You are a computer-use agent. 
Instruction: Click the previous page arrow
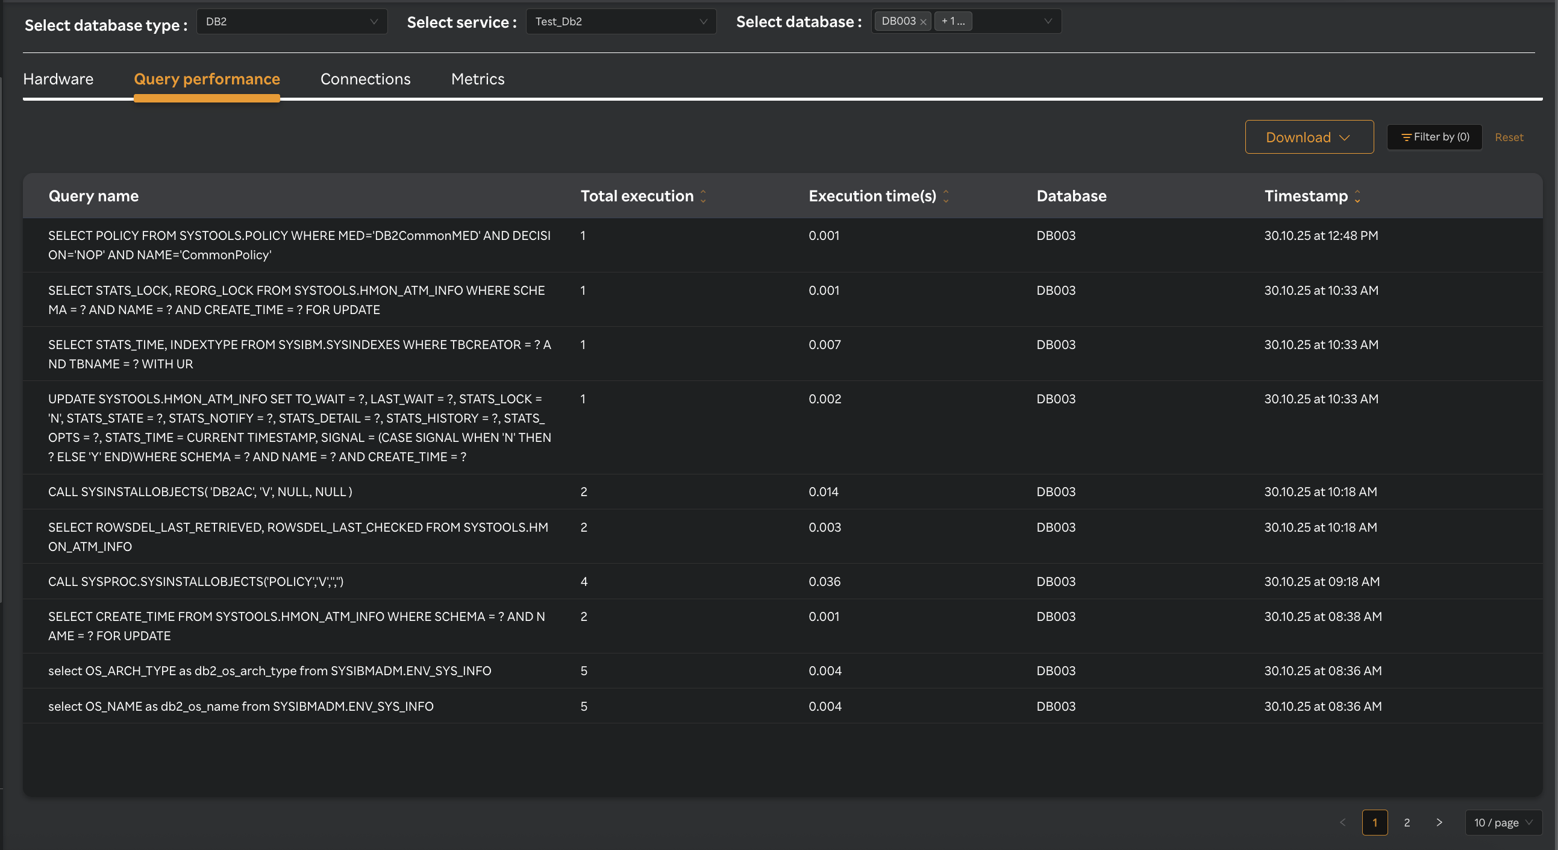tap(1344, 823)
